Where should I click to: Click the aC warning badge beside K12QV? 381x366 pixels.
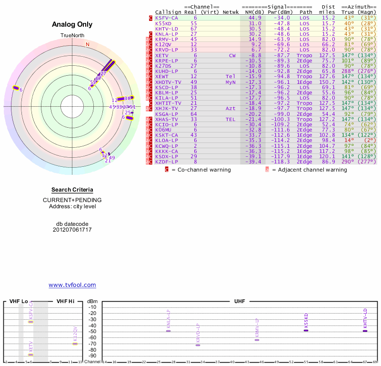[x=149, y=44]
